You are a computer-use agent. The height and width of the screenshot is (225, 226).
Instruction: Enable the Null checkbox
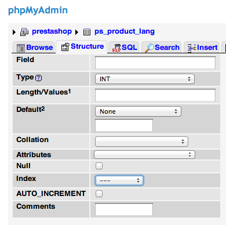[99, 166]
